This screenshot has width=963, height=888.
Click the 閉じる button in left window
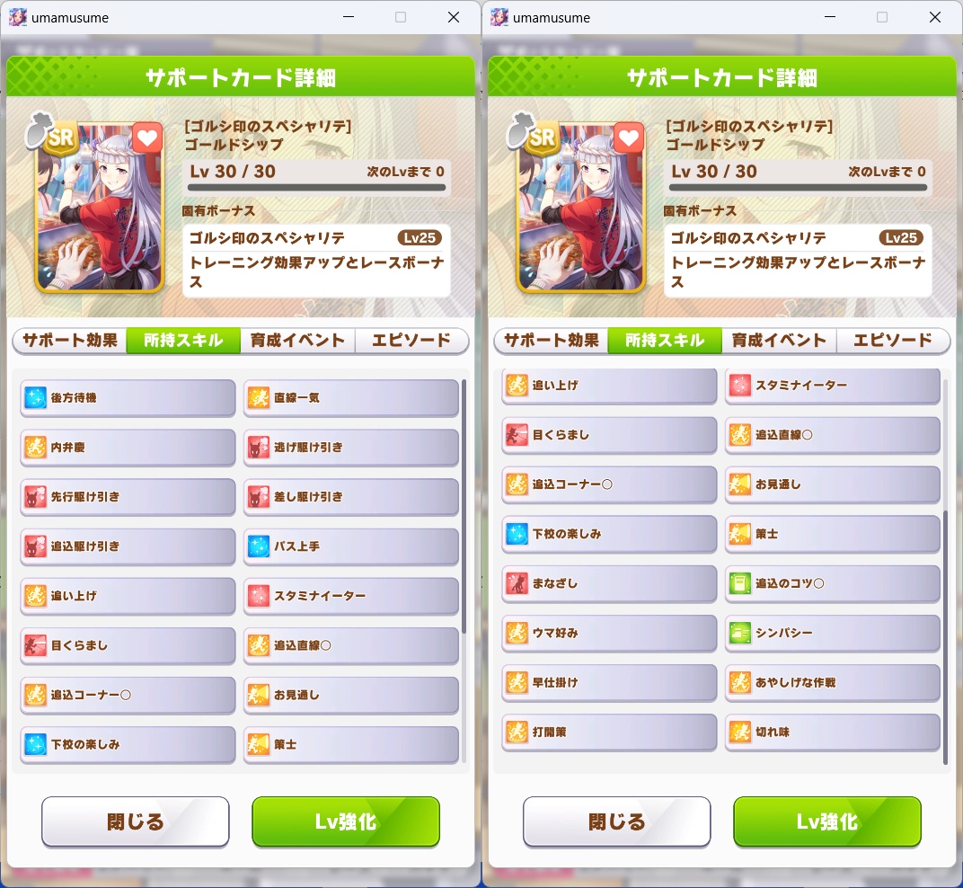click(x=135, y=821)
